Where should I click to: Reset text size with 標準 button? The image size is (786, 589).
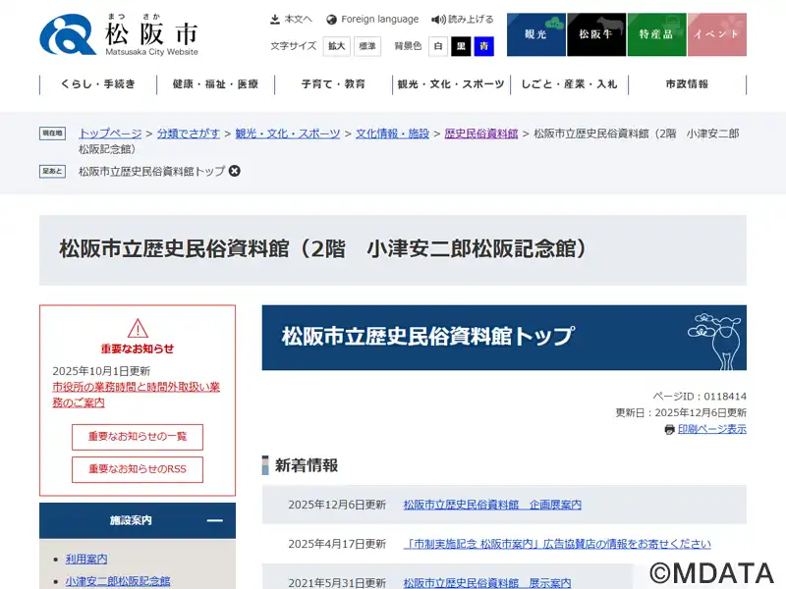(366, 46)
